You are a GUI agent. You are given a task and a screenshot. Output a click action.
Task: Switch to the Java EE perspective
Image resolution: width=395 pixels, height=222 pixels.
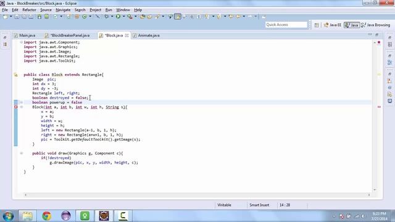click(x=333, y=25)
